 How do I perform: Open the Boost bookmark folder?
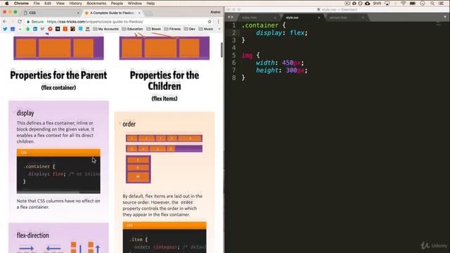(x=153, y=29)
